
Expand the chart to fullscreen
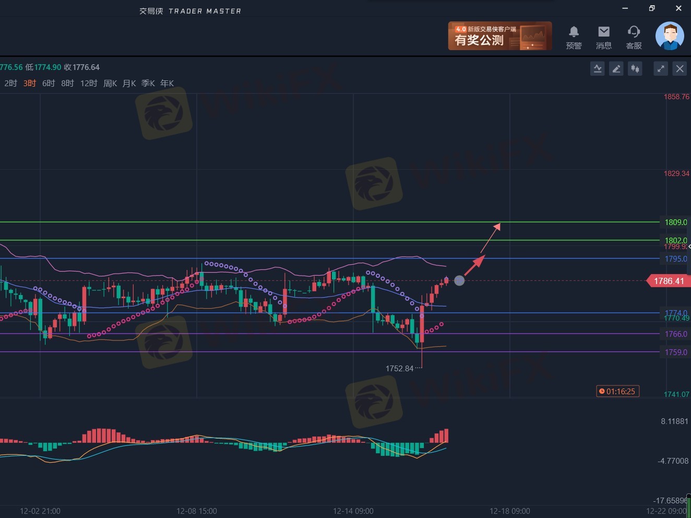point(661,69)
